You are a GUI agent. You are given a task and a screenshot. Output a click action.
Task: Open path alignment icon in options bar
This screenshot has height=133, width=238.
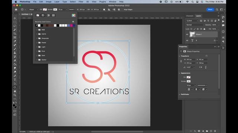click(x=109, y=10)
